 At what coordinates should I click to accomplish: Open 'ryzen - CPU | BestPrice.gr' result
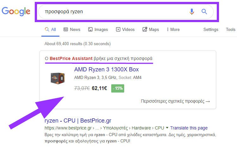[x=78, y=121]
